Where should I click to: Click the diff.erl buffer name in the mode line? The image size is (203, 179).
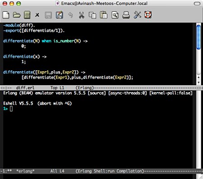tap(25, 88)
